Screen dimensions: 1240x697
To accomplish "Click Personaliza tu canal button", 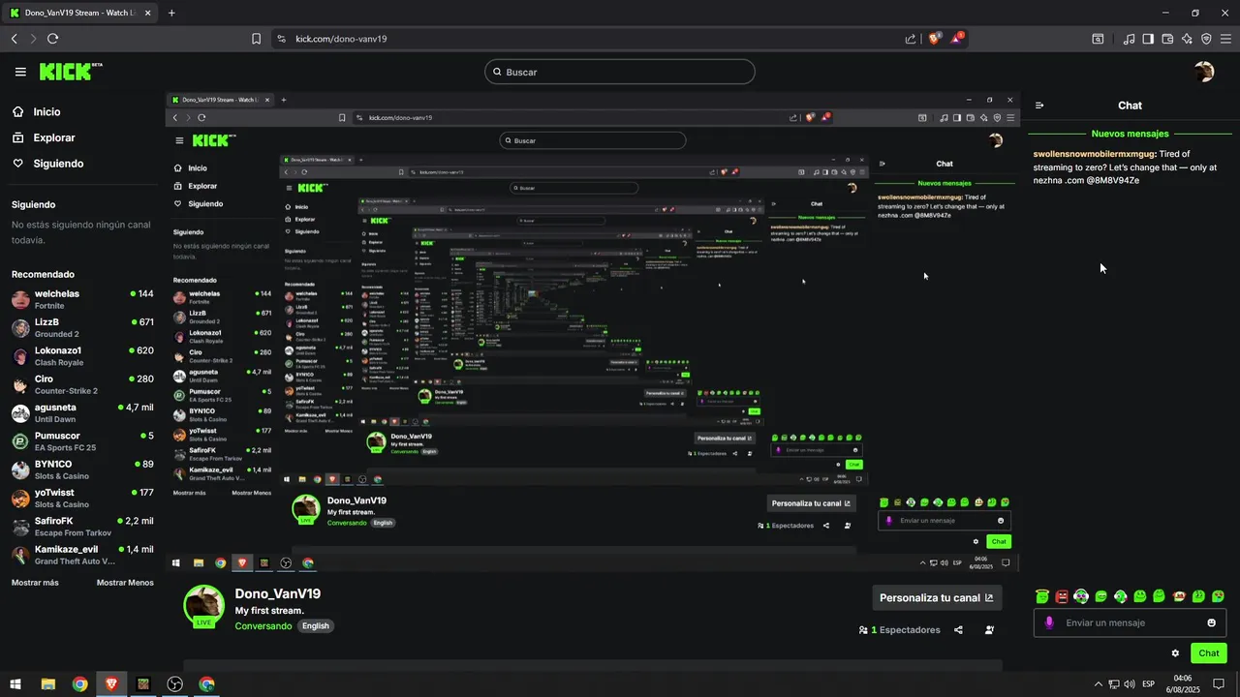I will pyautogui.click(x=937, y=597).
